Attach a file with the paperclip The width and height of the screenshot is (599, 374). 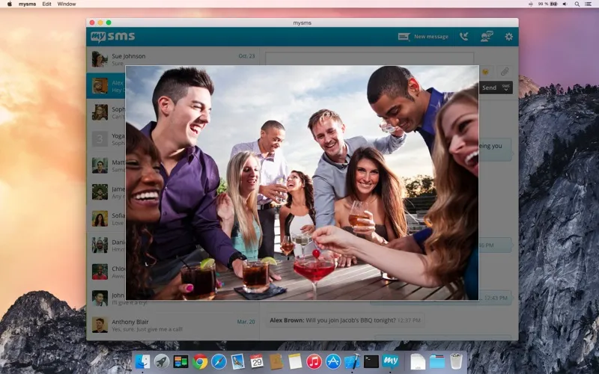[505, 71]
